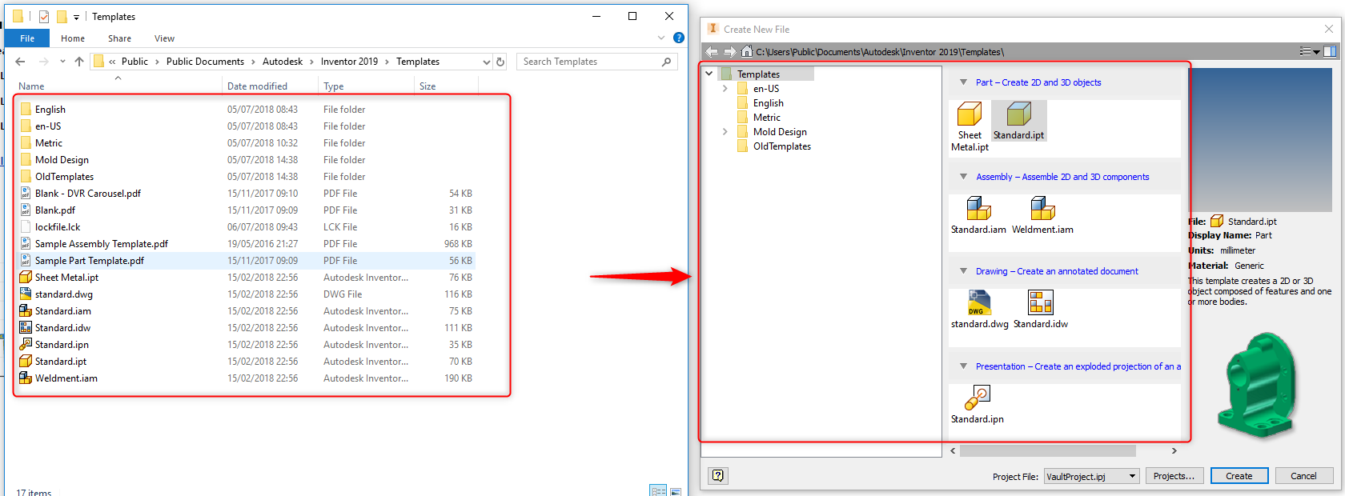This screenshot has height=496, width=1345.
Task: Toggle the preview pane icon in Create New File
Action: tap(1330, 51)
